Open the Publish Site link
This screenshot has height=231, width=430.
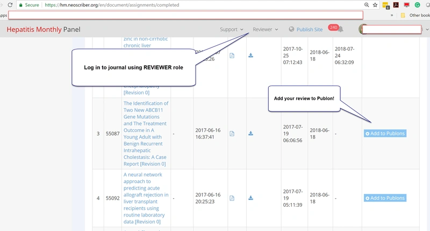[310, 30]
